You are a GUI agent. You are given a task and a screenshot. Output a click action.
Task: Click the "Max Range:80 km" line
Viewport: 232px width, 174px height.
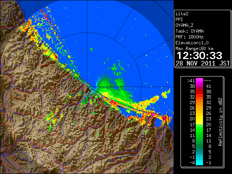194,49
